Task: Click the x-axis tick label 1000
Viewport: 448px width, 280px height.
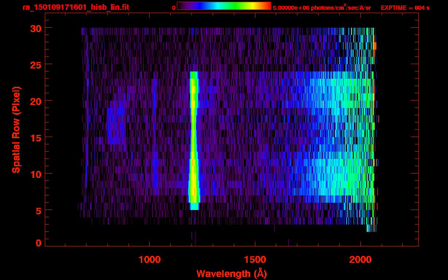Action: 150,260
